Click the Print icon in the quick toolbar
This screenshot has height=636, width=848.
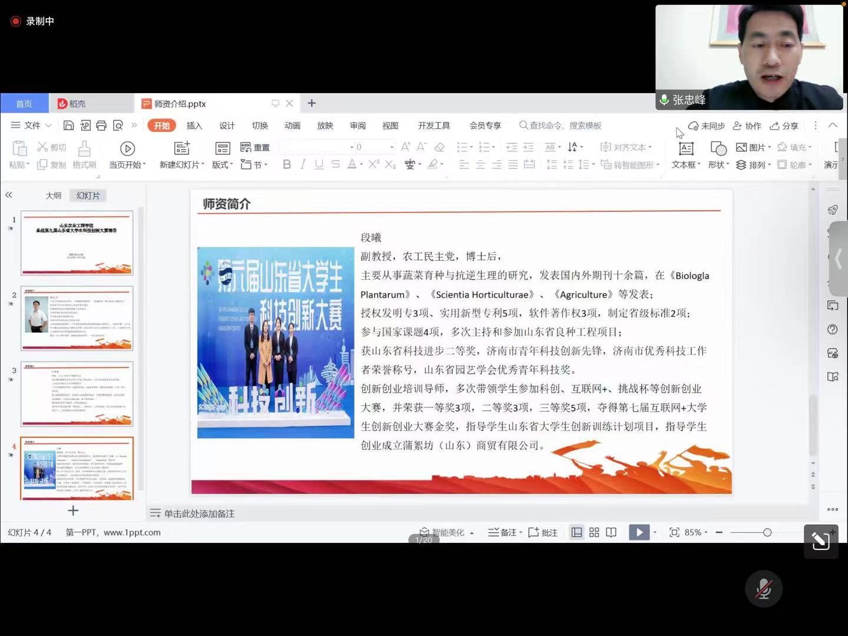click(x=101, y=125)
